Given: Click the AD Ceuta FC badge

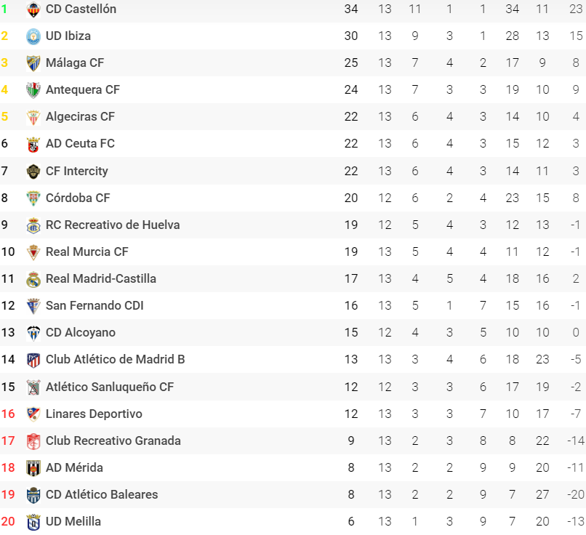Looking at the screenshot, I should point(33,144).
